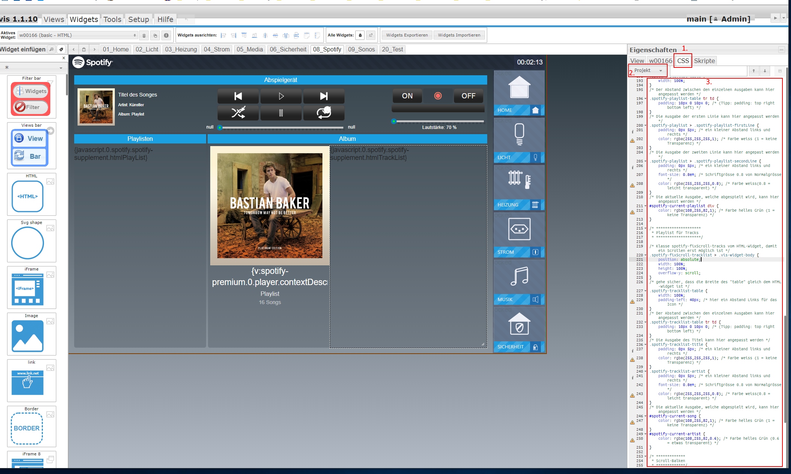
Task: Click the repeat icon in player
Action: point(324,113)
